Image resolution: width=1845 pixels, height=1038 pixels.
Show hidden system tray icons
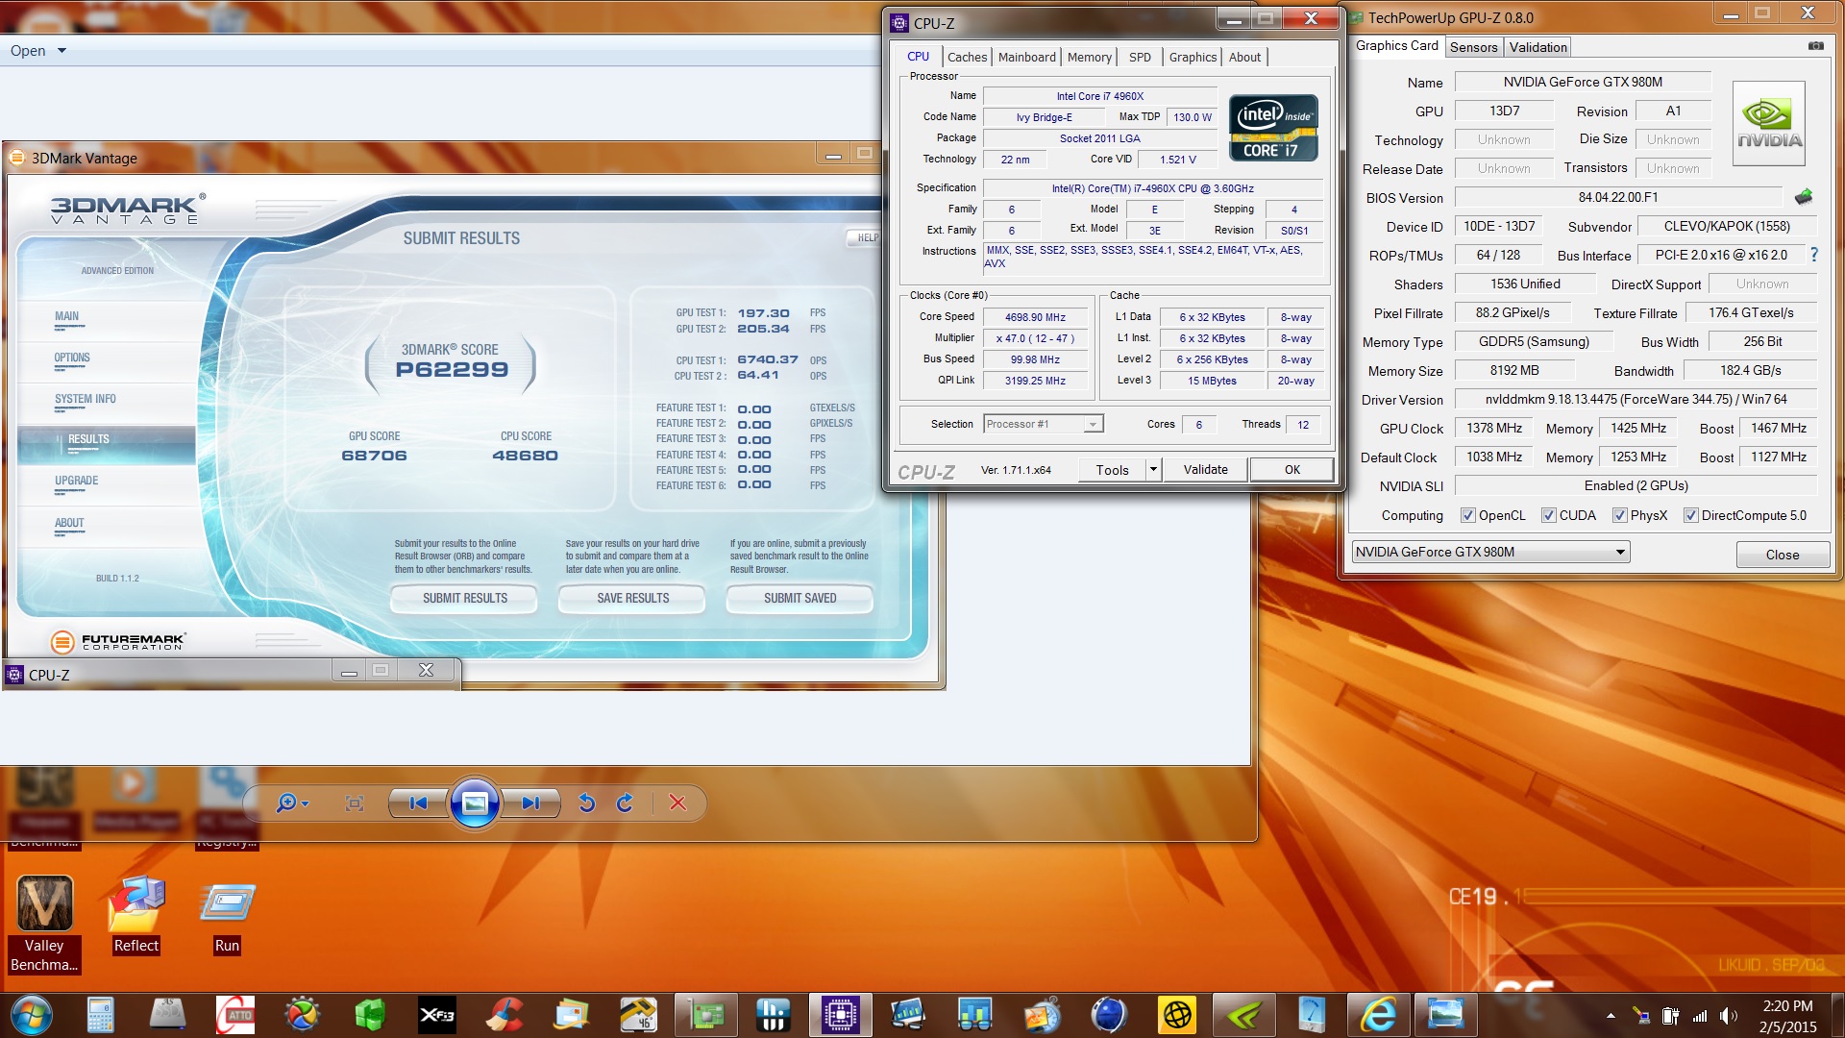coord(1611,1016)
